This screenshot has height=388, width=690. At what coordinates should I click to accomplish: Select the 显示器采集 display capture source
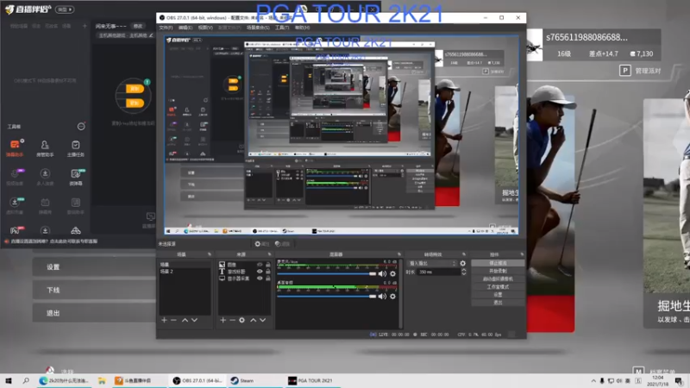point(244,278)
